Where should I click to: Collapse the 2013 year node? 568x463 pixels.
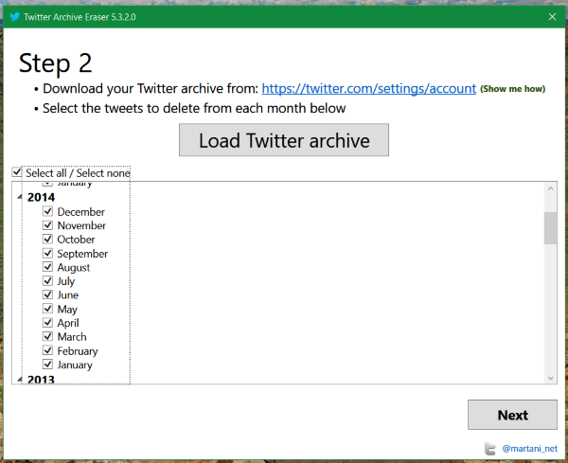click(x=20, y=380)
